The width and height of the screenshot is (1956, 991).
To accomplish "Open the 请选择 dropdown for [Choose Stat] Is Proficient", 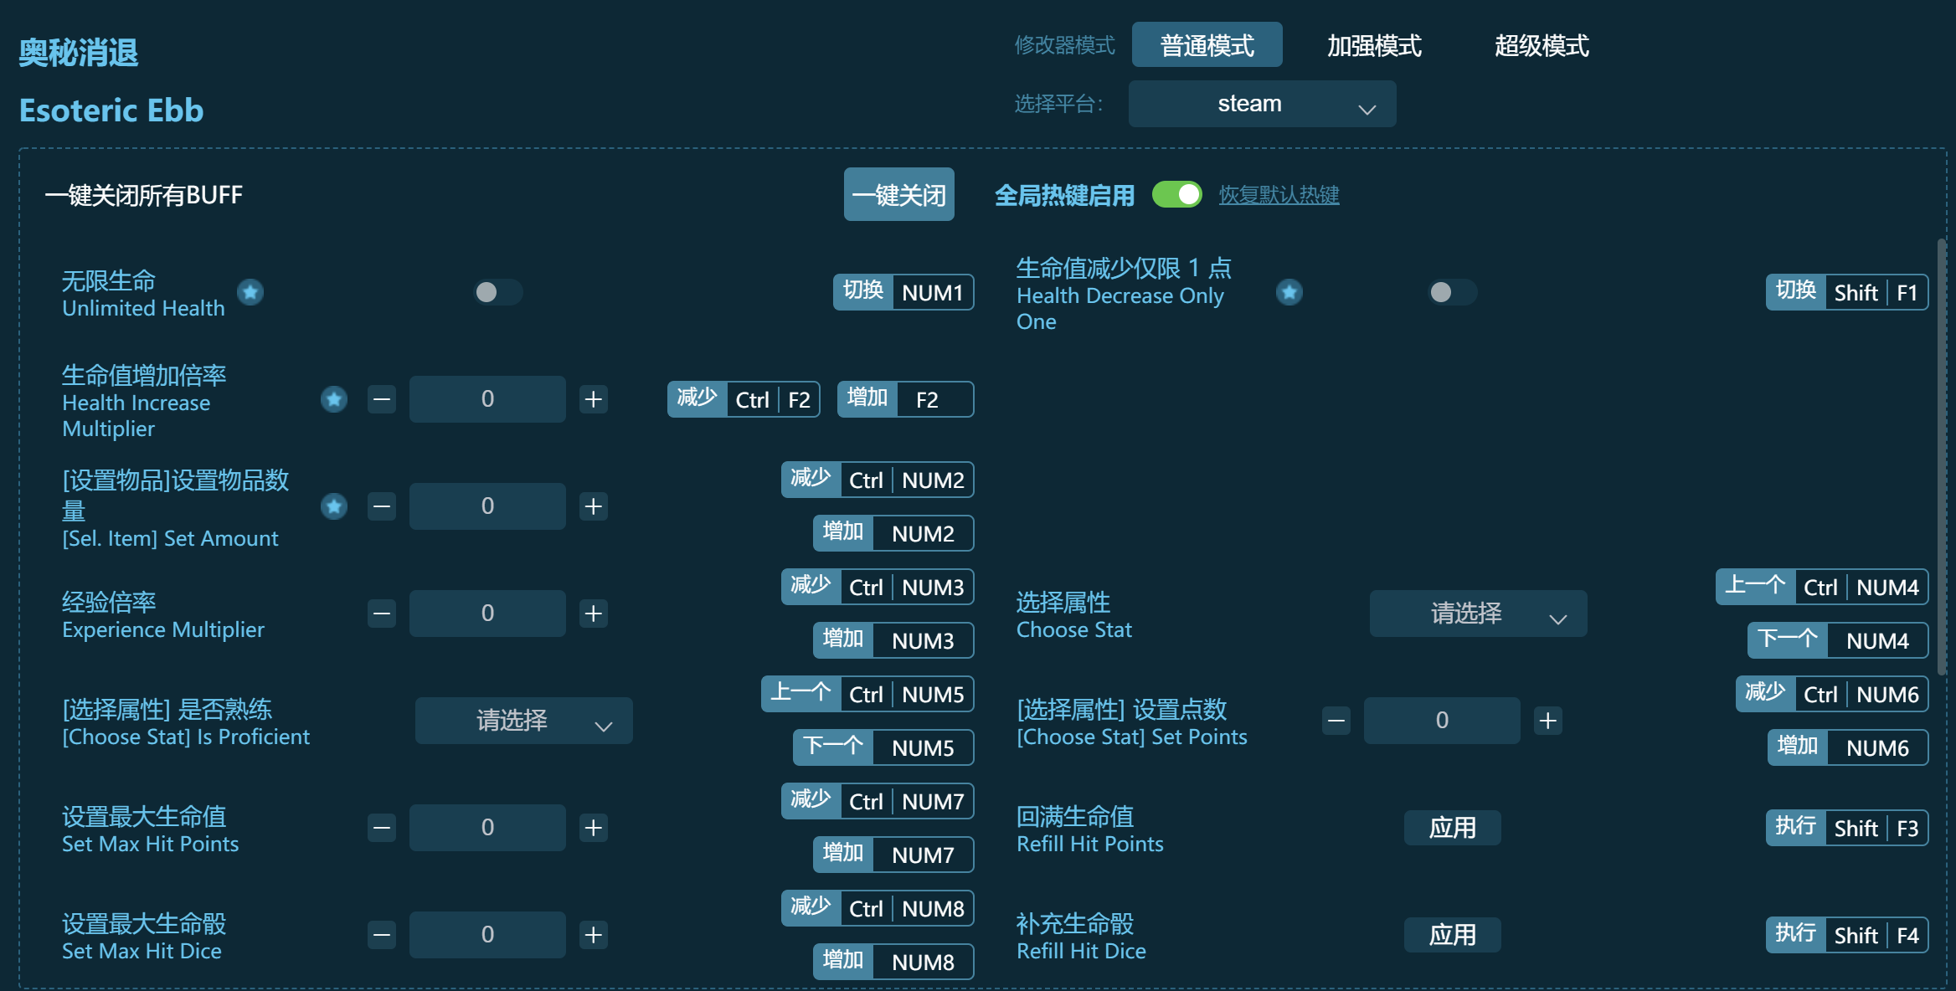I will 523,720.
